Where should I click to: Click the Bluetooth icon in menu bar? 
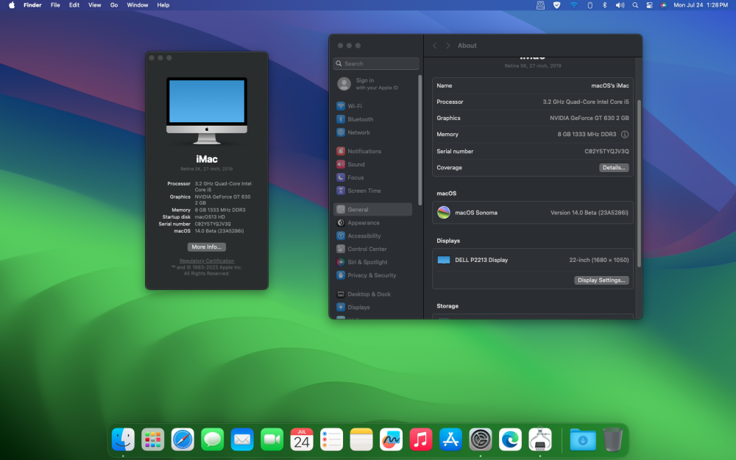[604, 5]
